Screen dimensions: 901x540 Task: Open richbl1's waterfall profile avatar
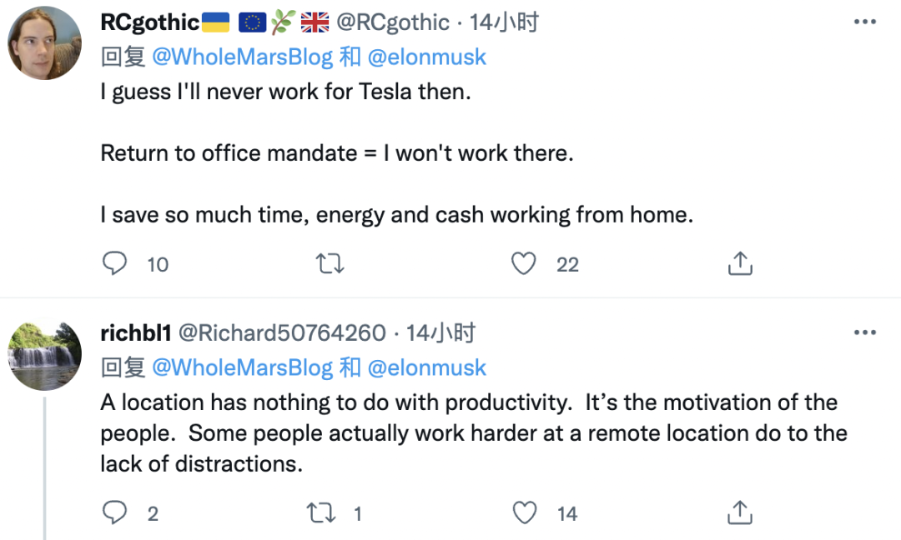pyautogui.click(x=45, y=355)
